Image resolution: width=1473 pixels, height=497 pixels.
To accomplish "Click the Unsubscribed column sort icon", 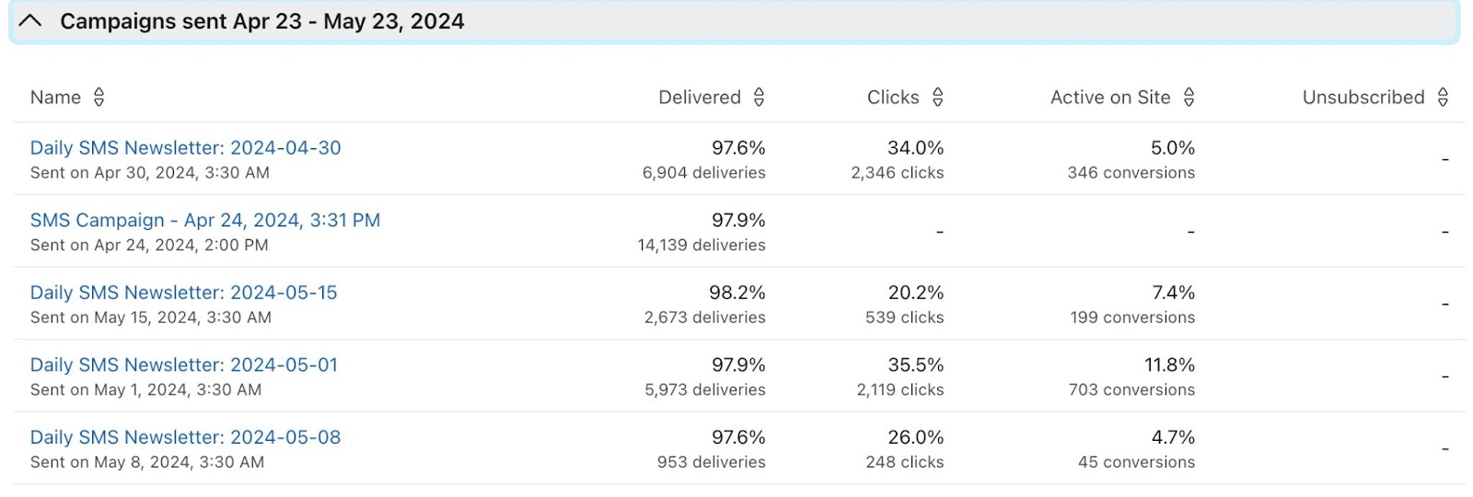I will coord(1443,98).
